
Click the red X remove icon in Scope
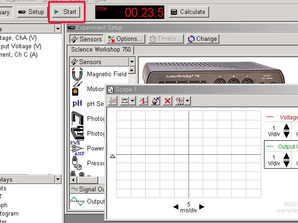(x=168, y=101)
